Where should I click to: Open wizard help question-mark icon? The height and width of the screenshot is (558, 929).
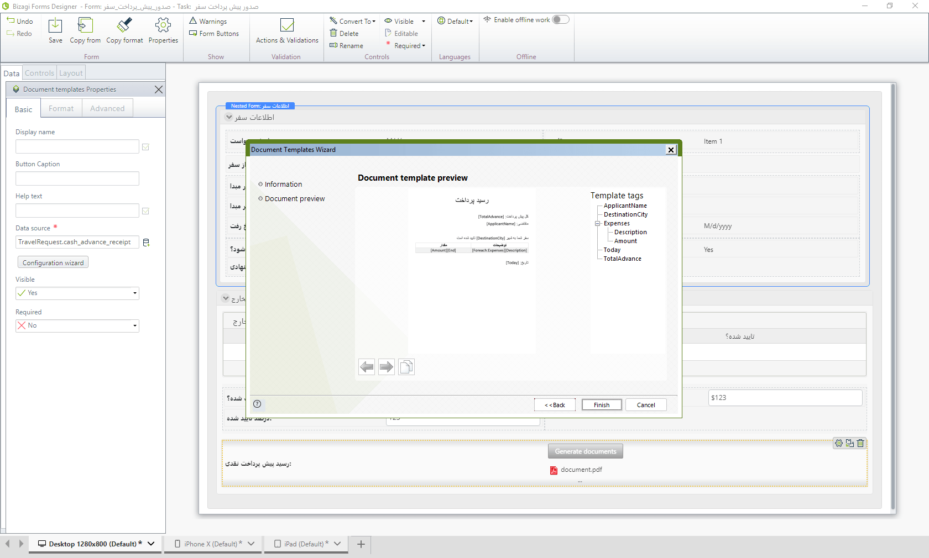point(257,404)
